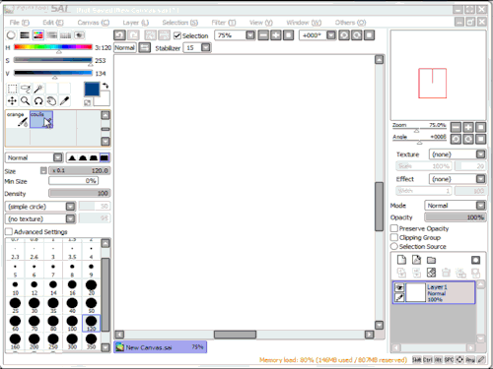The height and width of the screenshot is (369, 493).
Task: Click the navigator preview thumbnail
Action: pos(438,76)
